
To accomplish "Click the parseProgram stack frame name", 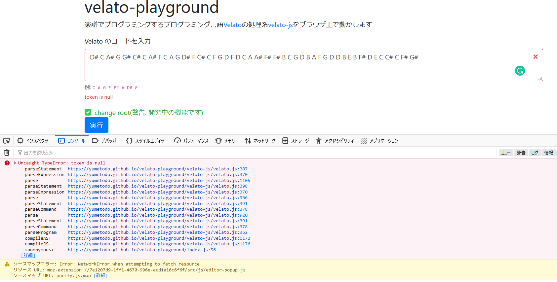I will tap(41, 232).
